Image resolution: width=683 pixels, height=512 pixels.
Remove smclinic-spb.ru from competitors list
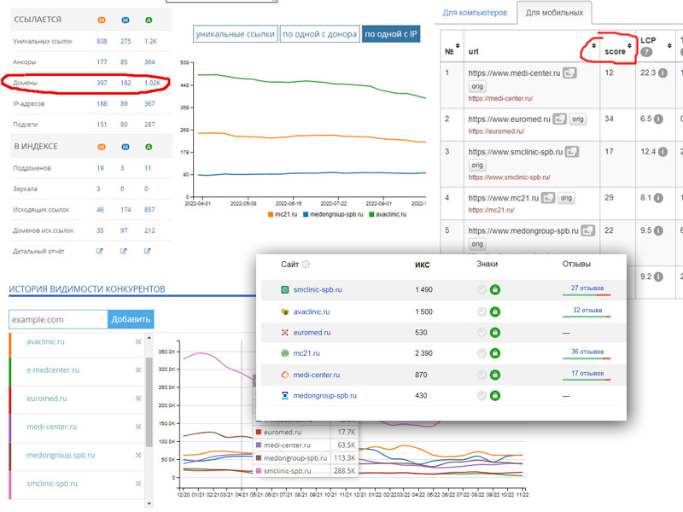[138, 483]
